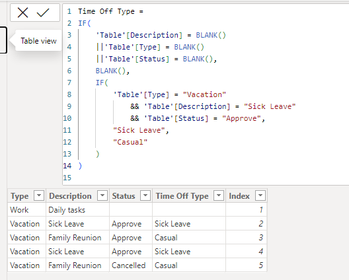Click the second IF( on formula line 7

[102, 83]
